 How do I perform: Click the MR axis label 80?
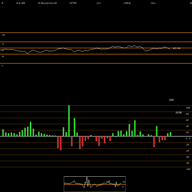click(187, 114)
